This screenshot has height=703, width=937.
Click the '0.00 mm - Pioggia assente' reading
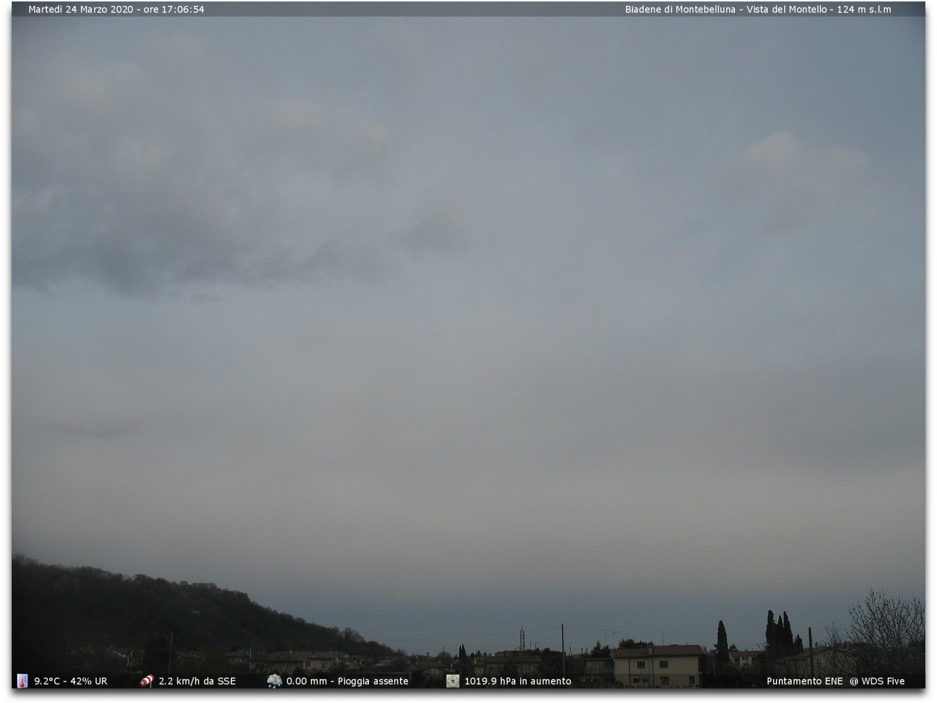coord(347,681)
